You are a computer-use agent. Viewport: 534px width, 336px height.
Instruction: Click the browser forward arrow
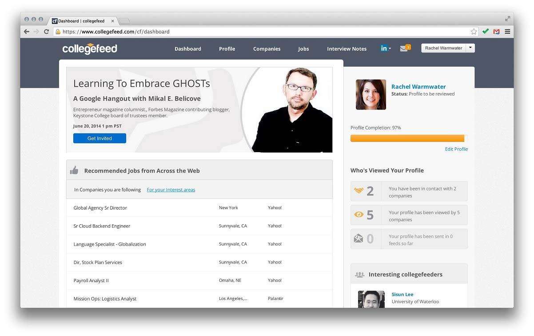point(36,32)
